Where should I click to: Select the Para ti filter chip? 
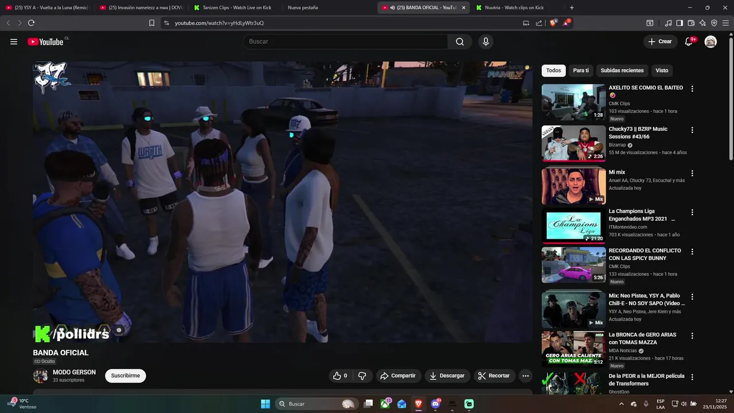581,71
